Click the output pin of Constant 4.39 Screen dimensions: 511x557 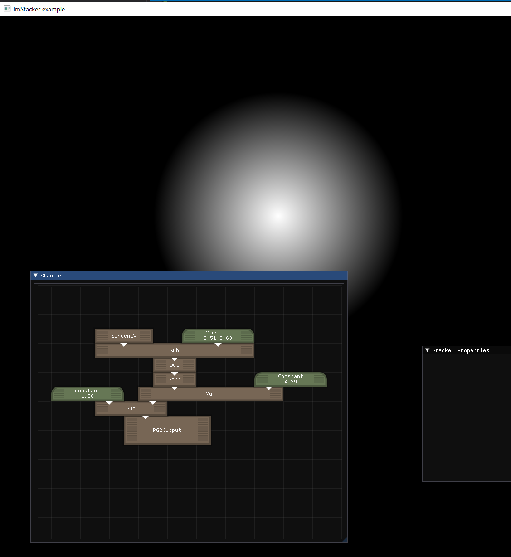[268, 388]
